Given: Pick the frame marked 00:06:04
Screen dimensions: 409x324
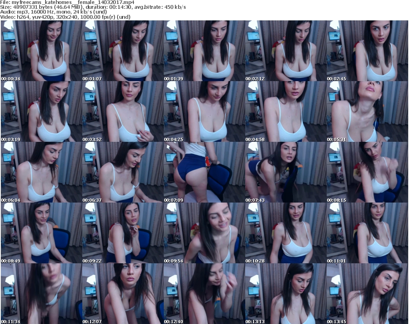Looking at the screenshot, I should click(42, 172).
